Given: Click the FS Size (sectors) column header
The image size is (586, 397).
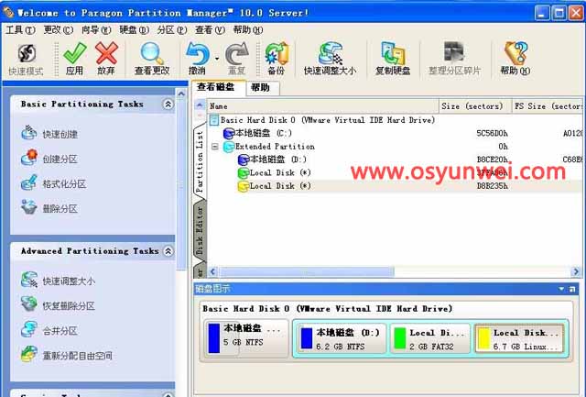Looking at the screenshot, I should click(x=548, y=106).
